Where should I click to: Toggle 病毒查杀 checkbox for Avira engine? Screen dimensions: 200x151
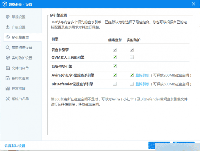(115, 75)
